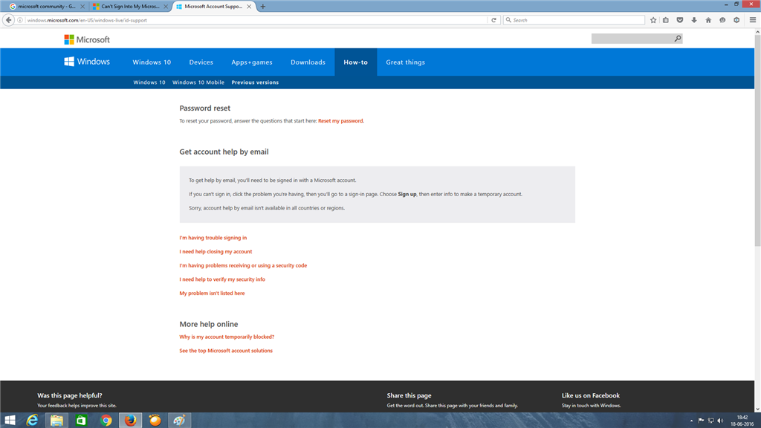The image size is (761, 428).
Task: Click Like us on Facebook heading
Action: coord(591,395)
